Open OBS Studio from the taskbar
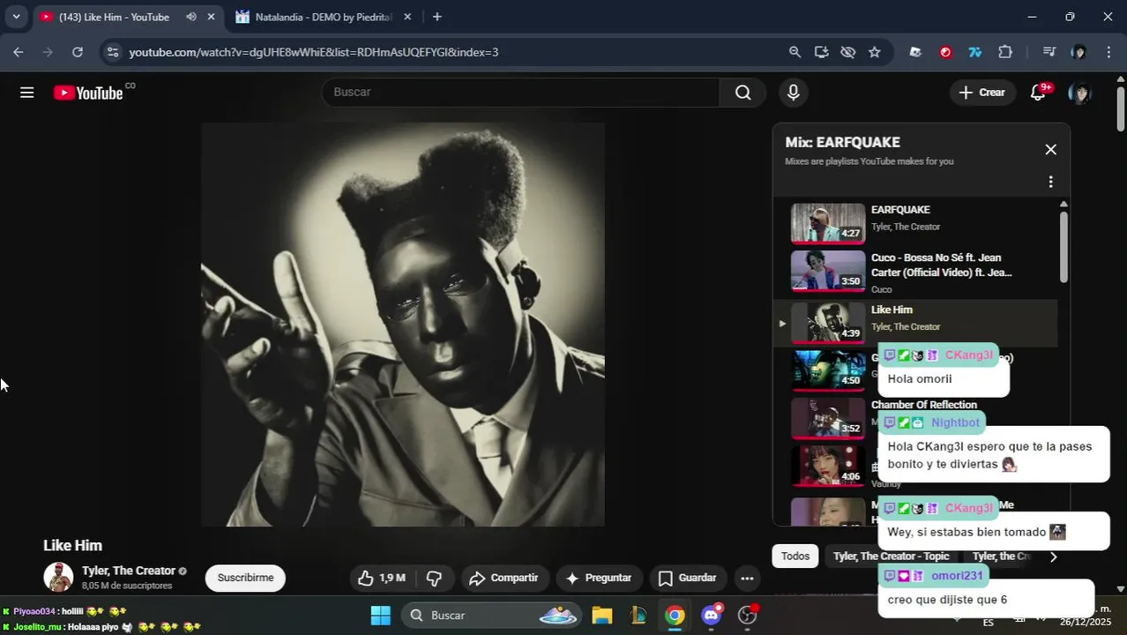The height and width of the screenshot is (635, 1127). click(x=748, y=616)
